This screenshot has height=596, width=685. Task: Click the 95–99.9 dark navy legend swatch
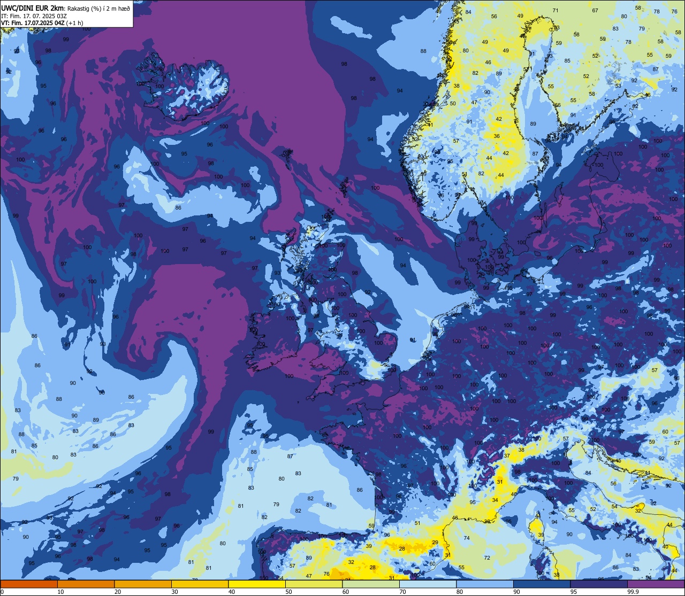599,584
